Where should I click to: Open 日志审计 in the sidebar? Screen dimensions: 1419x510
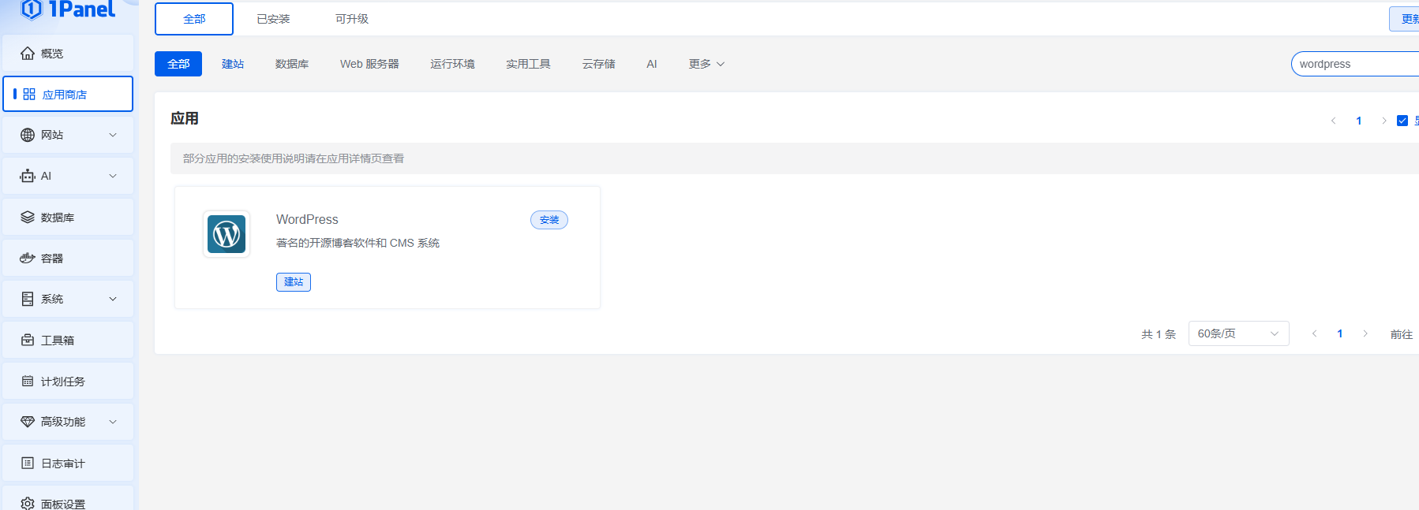[68, 463]
